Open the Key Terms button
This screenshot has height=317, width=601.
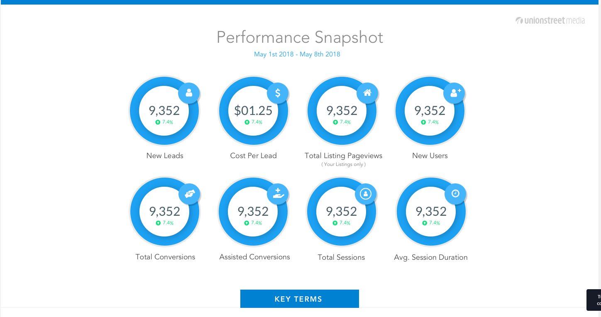(299, 299)
